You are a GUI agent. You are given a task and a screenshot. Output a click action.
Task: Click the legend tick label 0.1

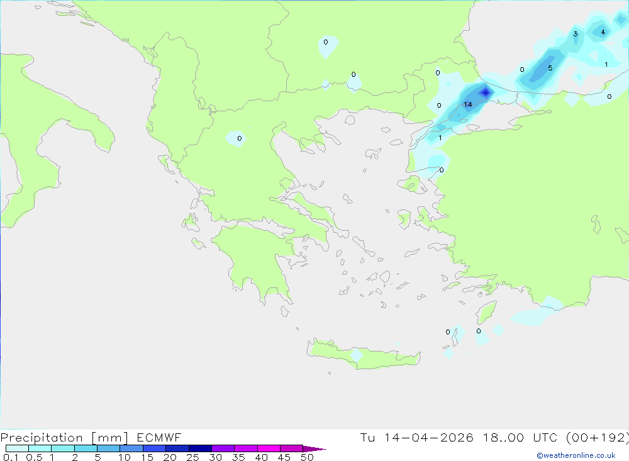[x=11, y=457]
